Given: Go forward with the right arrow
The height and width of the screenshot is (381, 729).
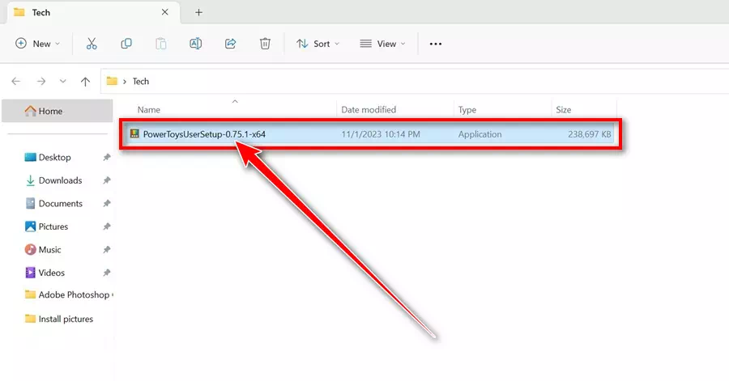Looking at the screenshot, I should pos(41,82).
